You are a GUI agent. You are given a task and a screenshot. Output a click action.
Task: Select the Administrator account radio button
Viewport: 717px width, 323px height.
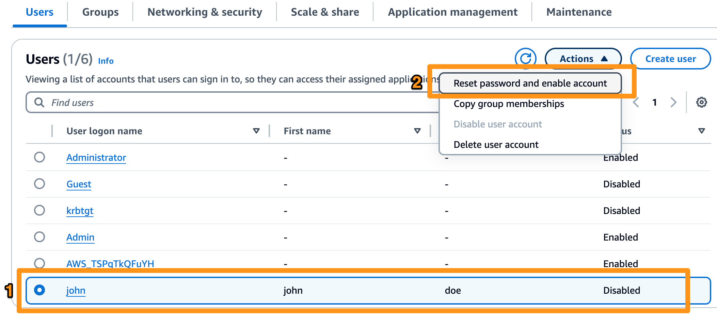40,157
